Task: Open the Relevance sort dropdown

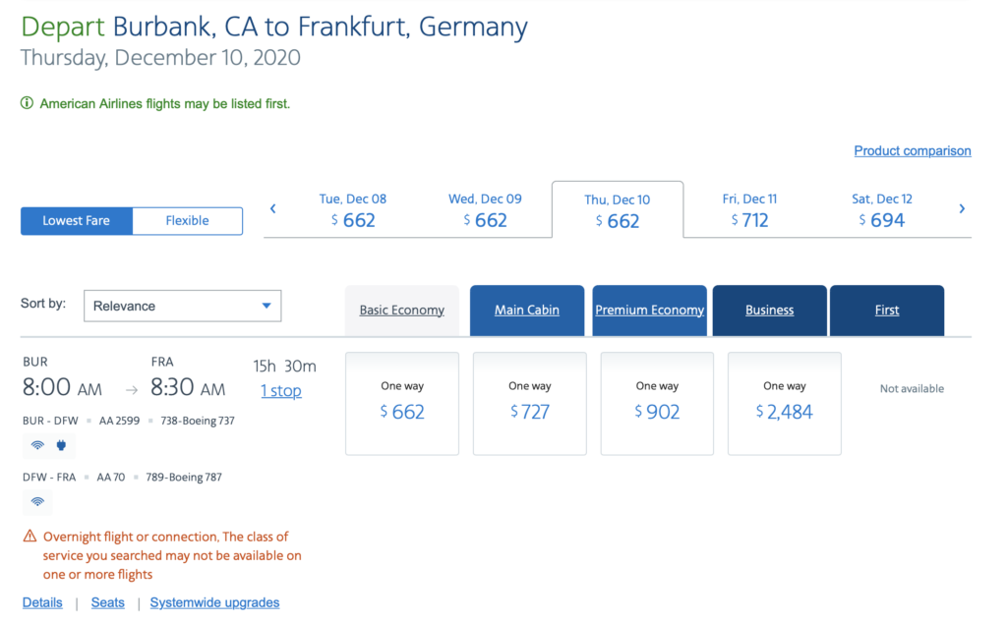Action: pos(182,306)
